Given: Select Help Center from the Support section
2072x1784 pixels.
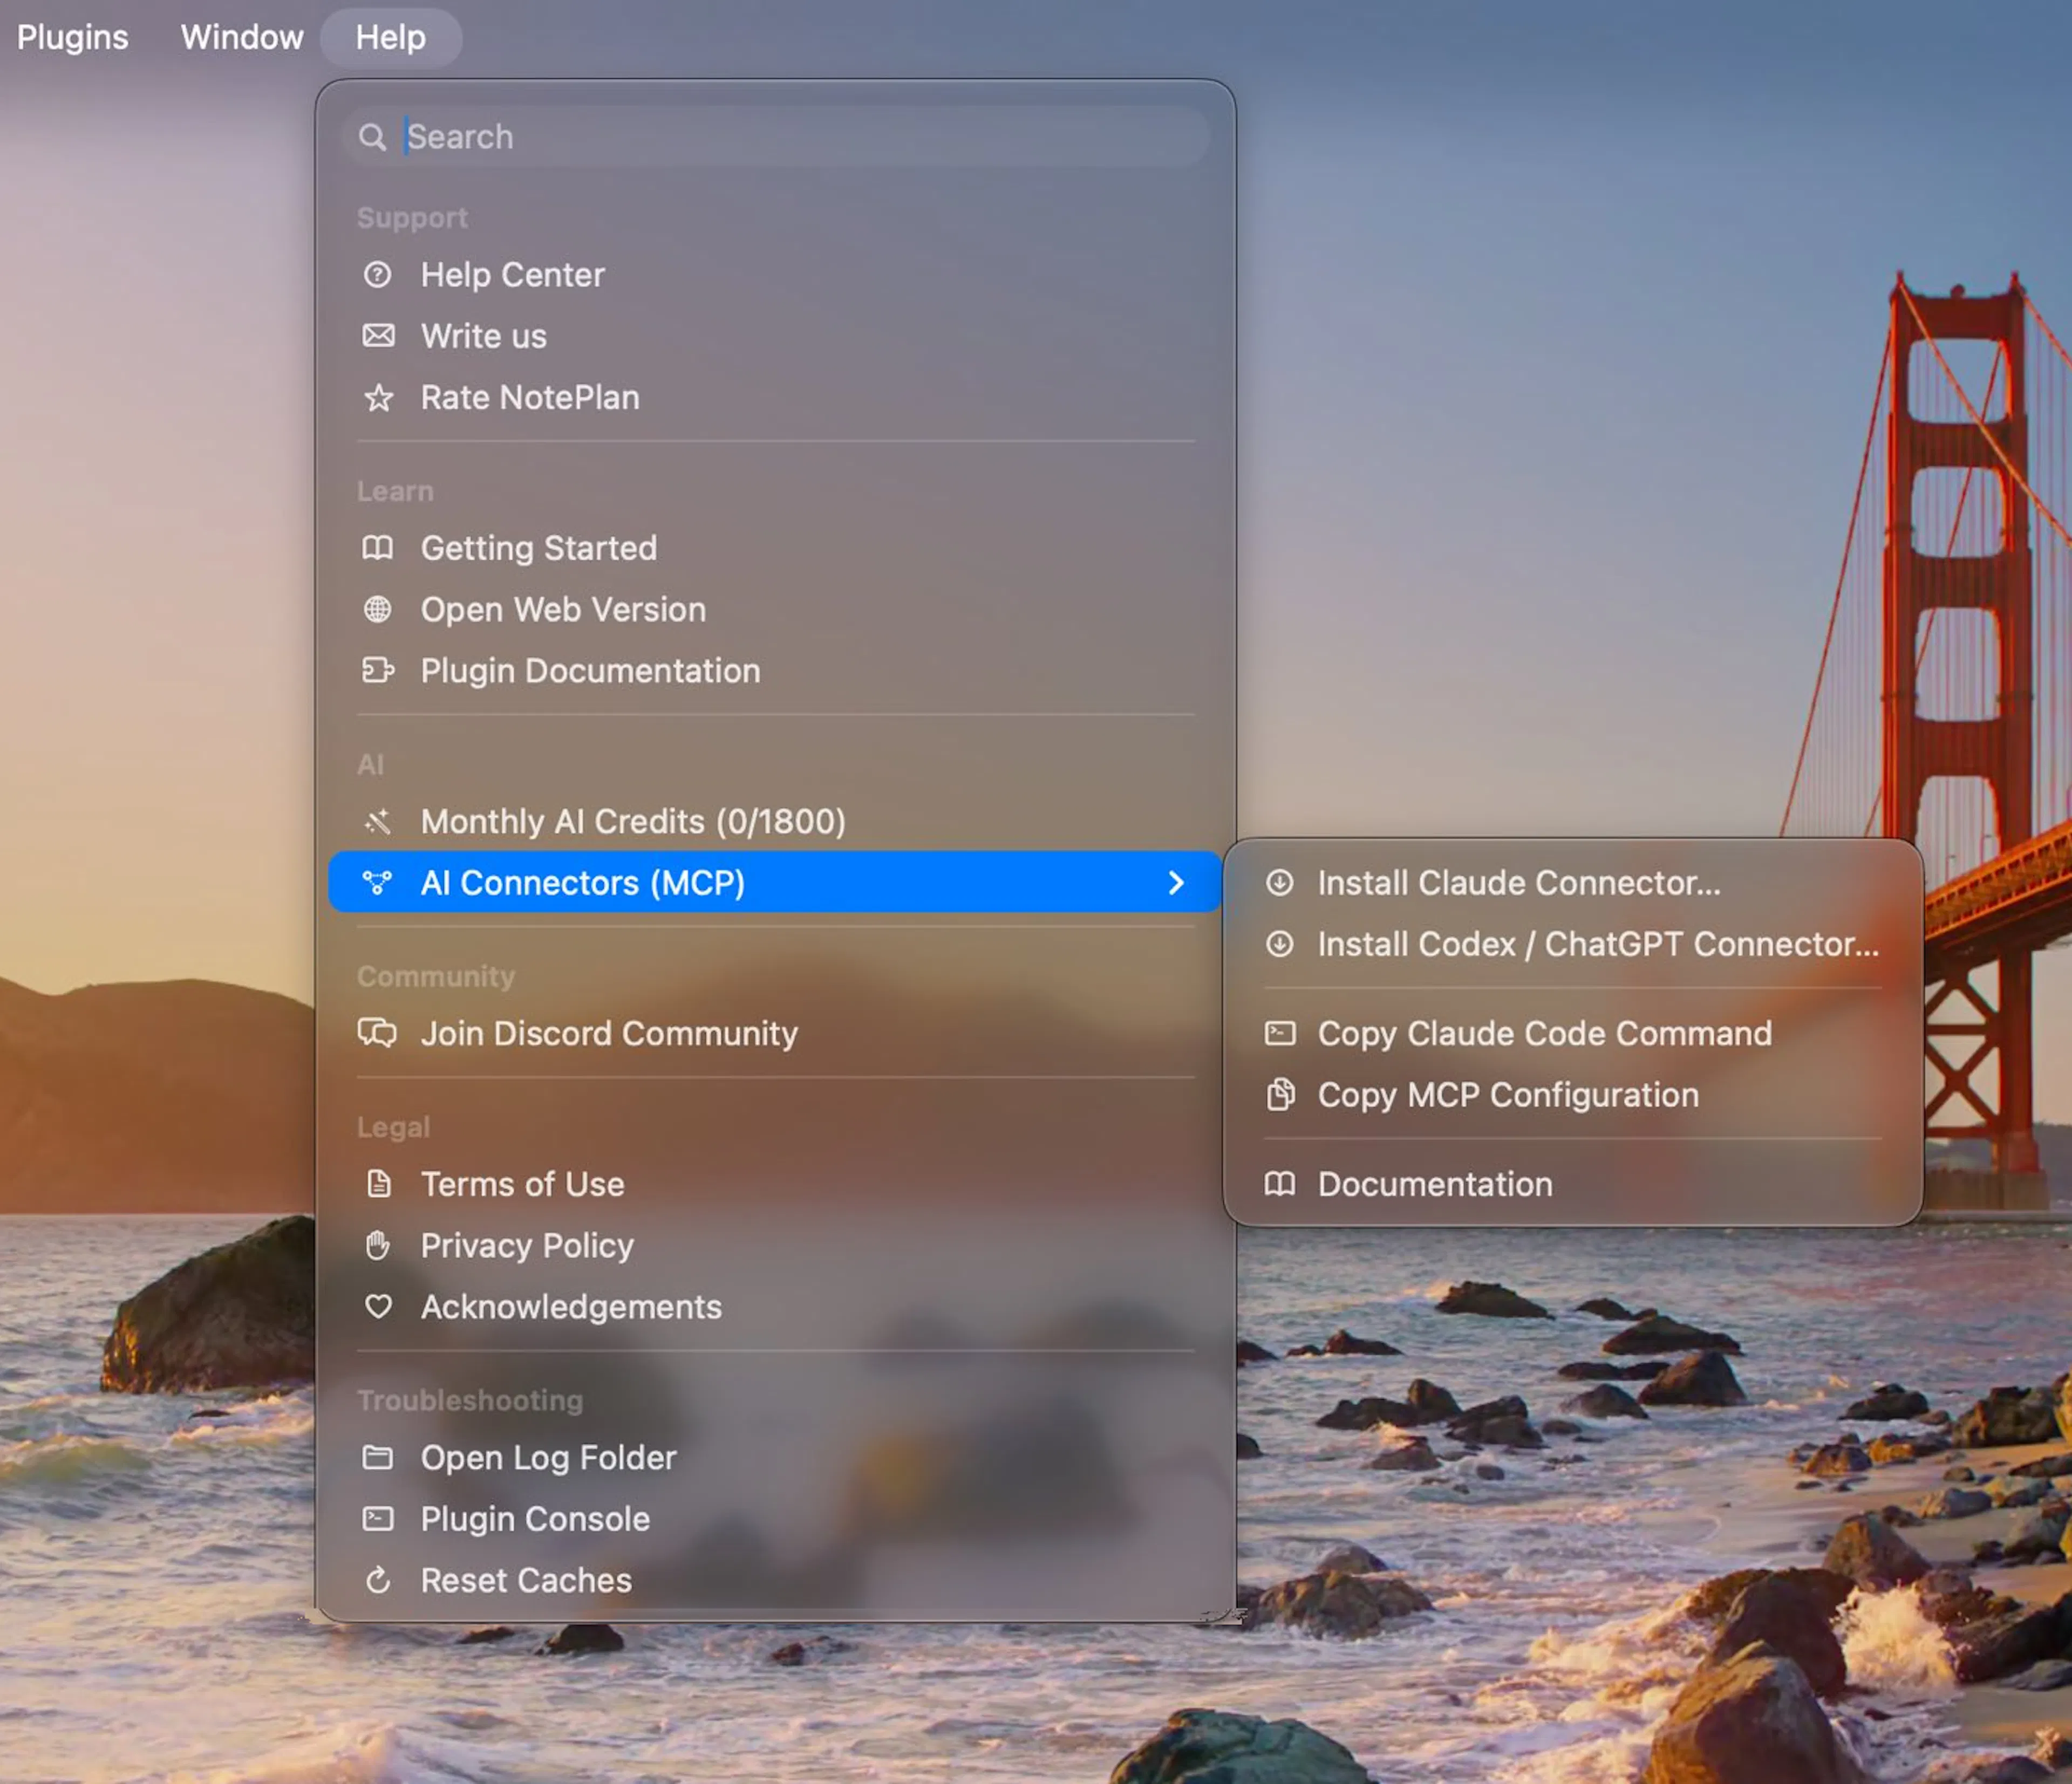Looking at the screenshot, I should point(775,274).
